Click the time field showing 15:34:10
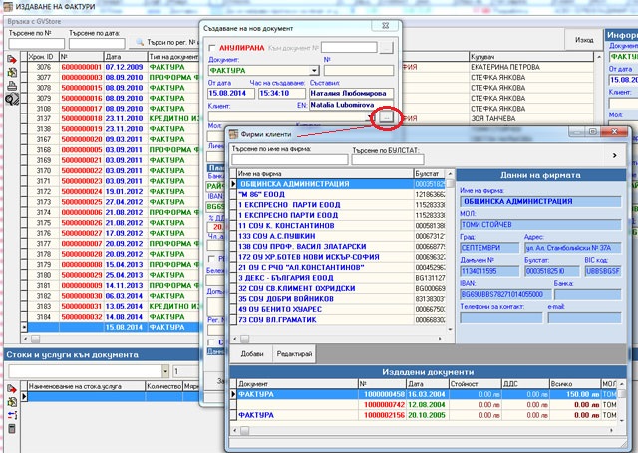The image size is (638, 453). pos(281,93)
